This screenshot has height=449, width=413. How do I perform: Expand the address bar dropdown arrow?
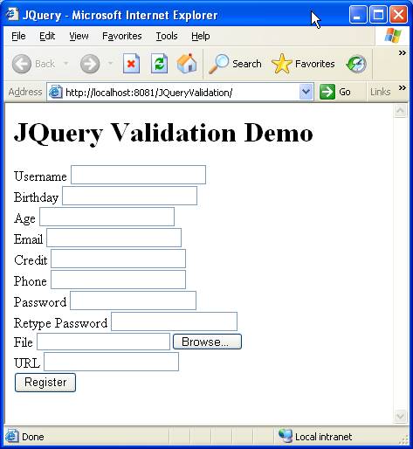(306, 92)
